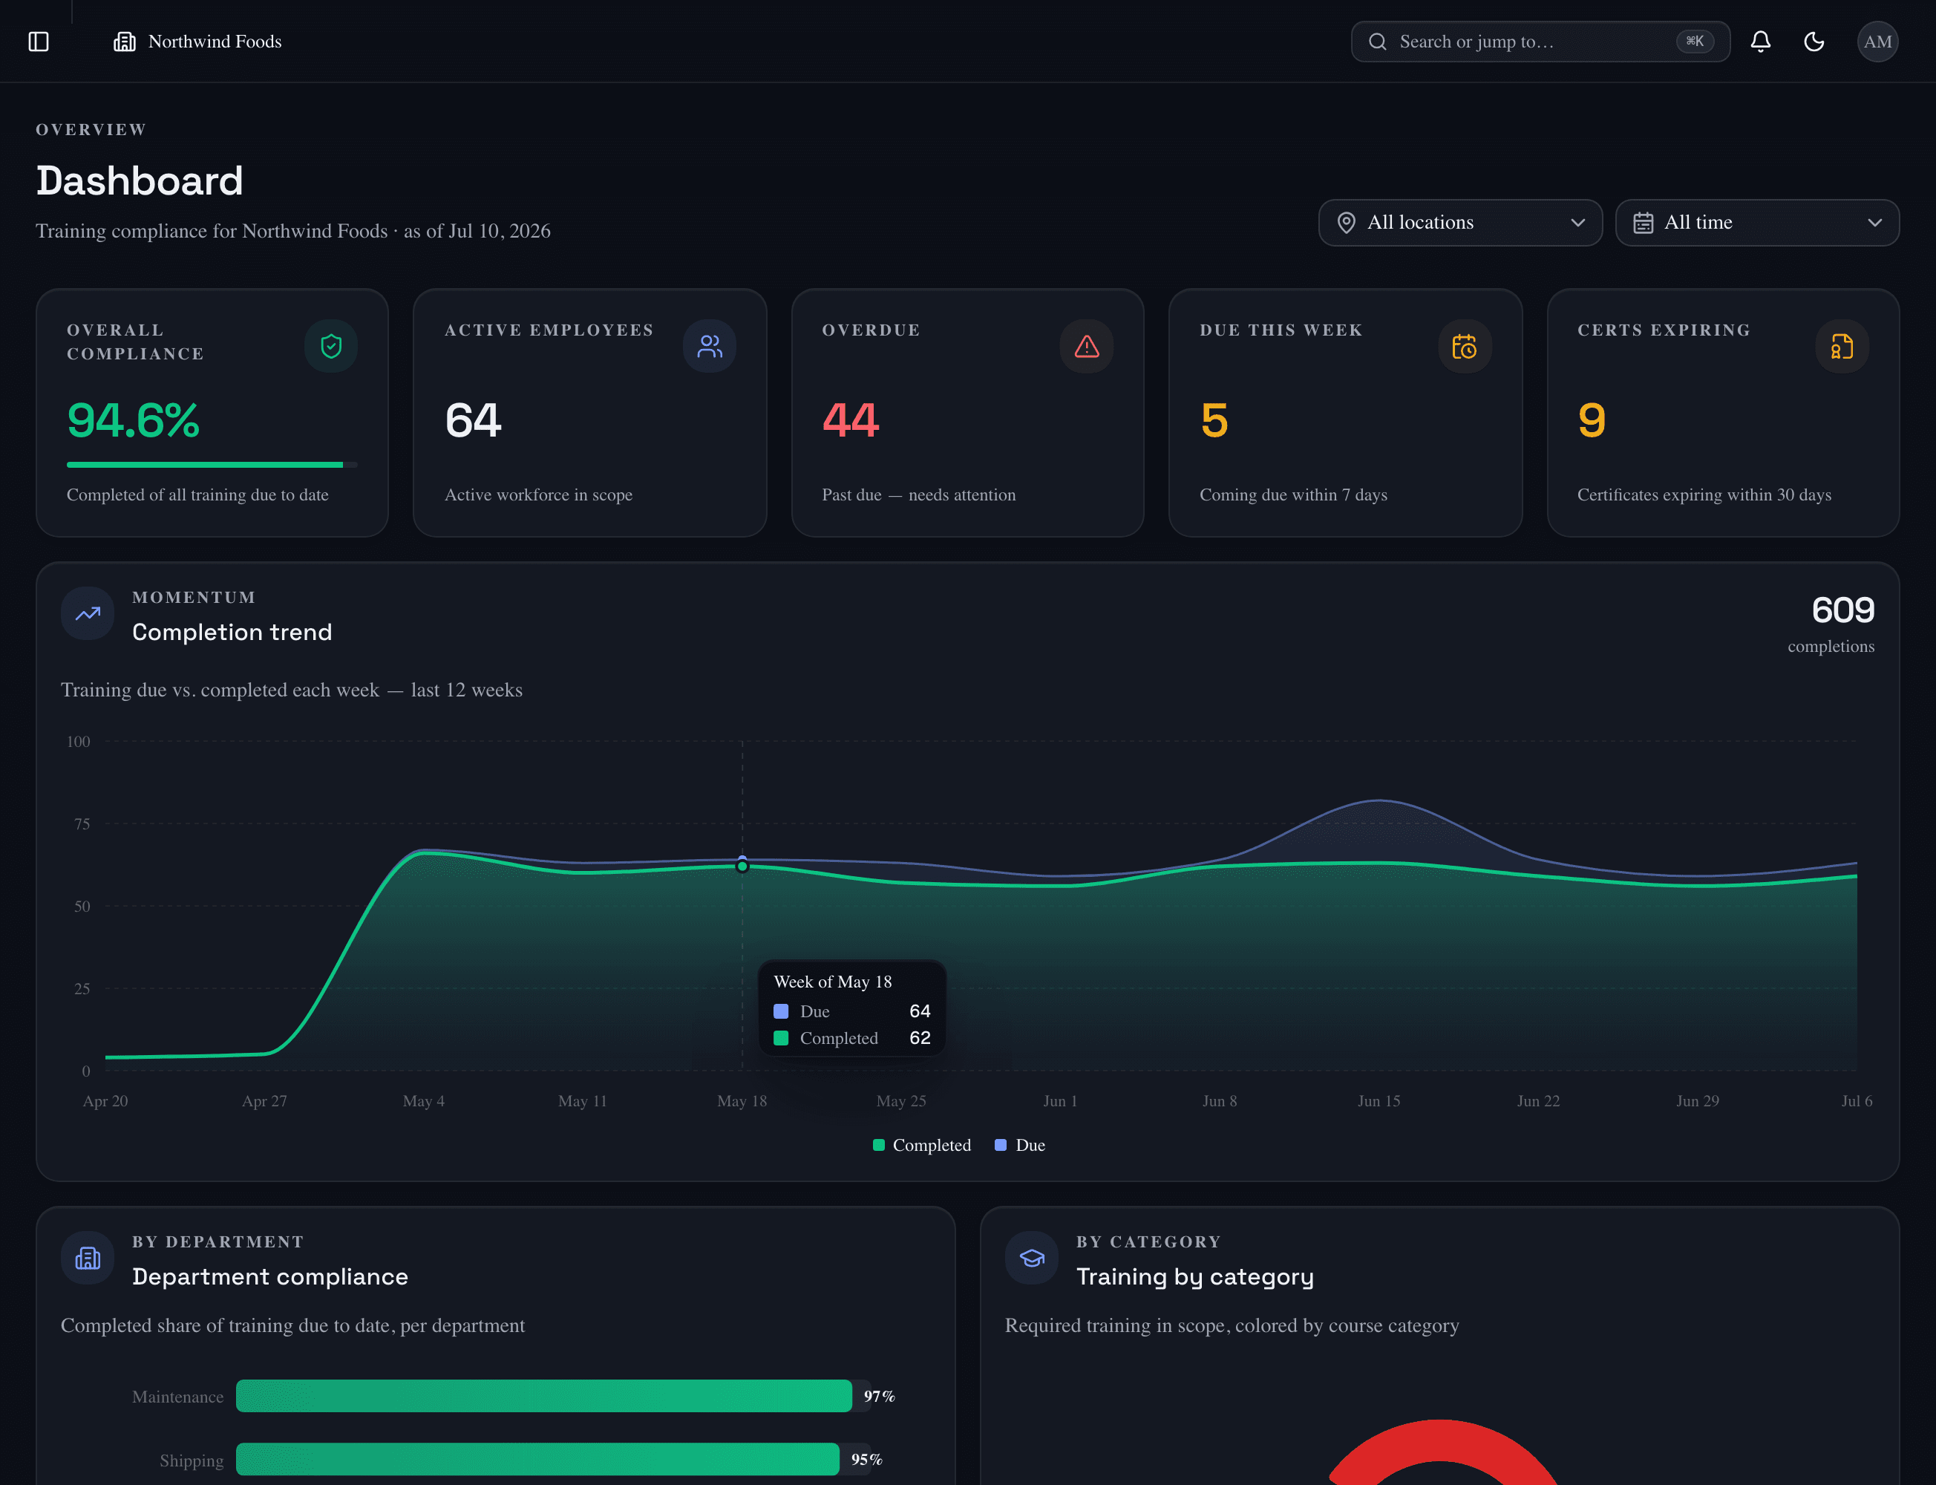Click the Apr 20 axis label
Viewport: 1936px width, 1485px height.
pos(105,1100)
